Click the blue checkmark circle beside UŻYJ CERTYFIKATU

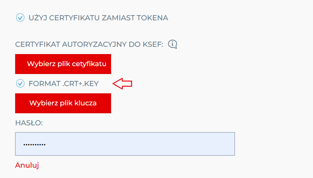pos(20,18)
